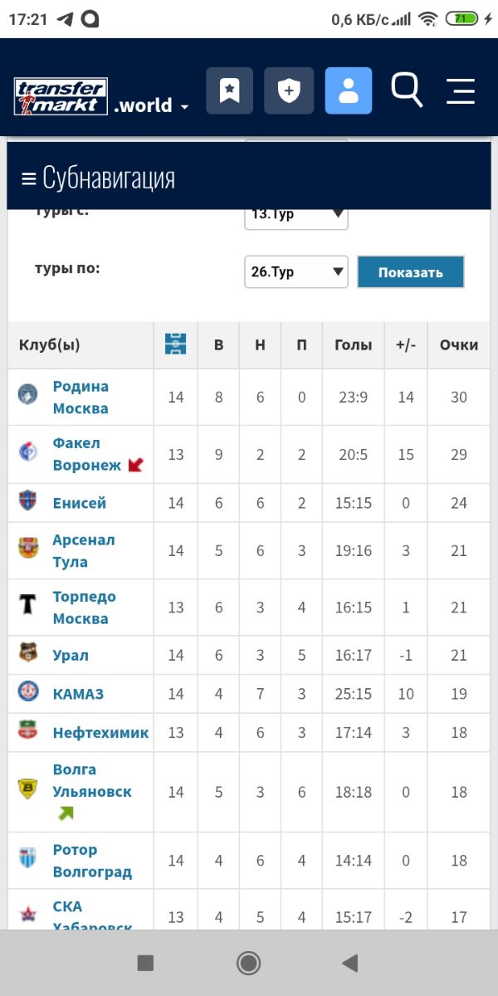Open the bookmark watchlist icon
The height and width of the screenshot is (996, 498).
tap(229, 90)
